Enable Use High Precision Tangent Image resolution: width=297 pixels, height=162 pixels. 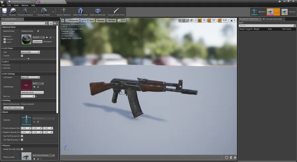tap(22, 140)
